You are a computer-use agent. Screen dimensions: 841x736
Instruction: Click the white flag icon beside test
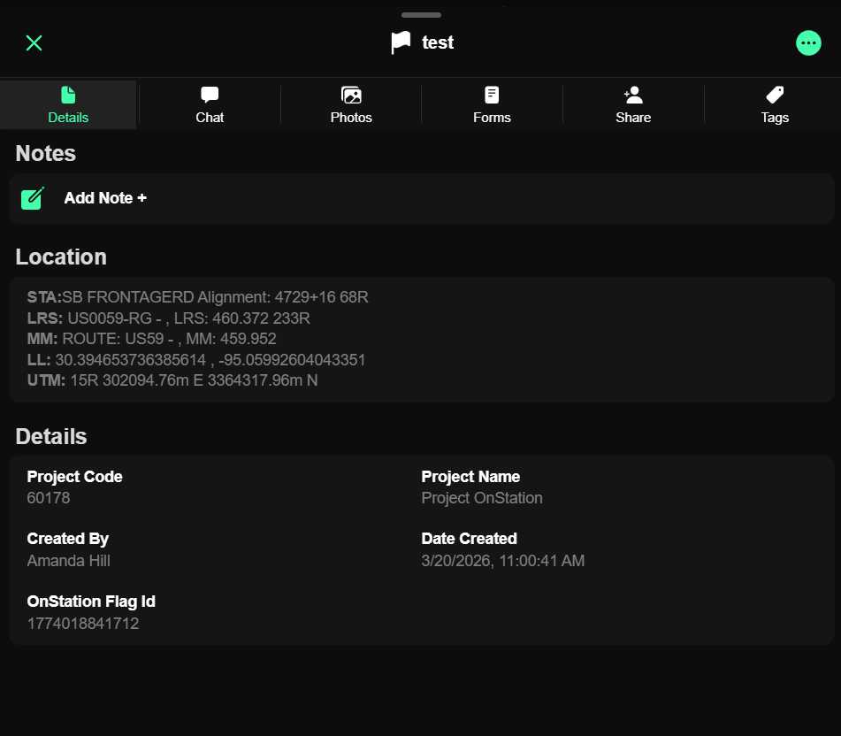point(401,42)
